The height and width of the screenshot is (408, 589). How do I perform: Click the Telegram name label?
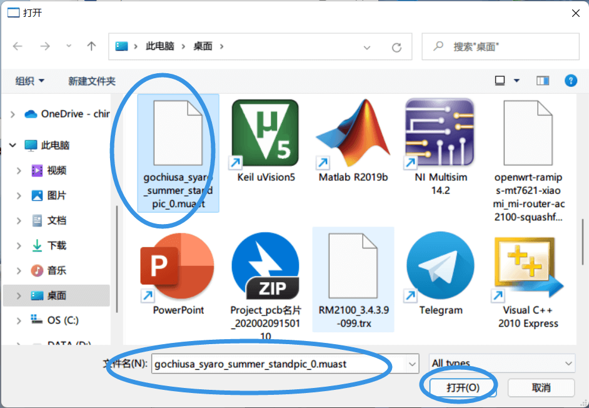point(441,310)
